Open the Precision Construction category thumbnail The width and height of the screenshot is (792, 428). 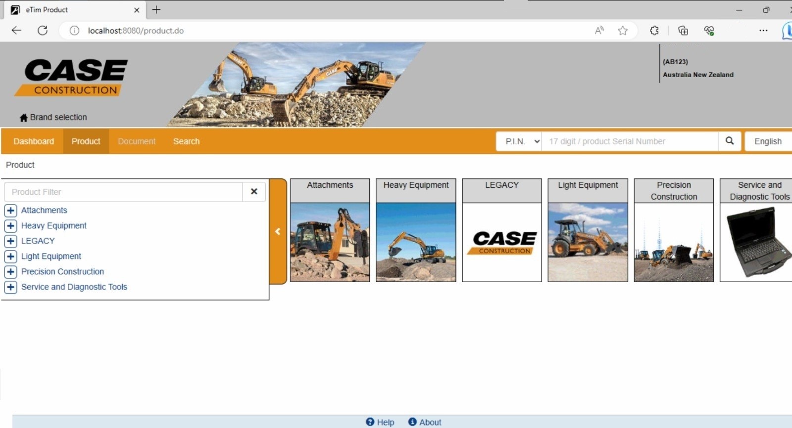pyautogui.click(x=674, y=242)
